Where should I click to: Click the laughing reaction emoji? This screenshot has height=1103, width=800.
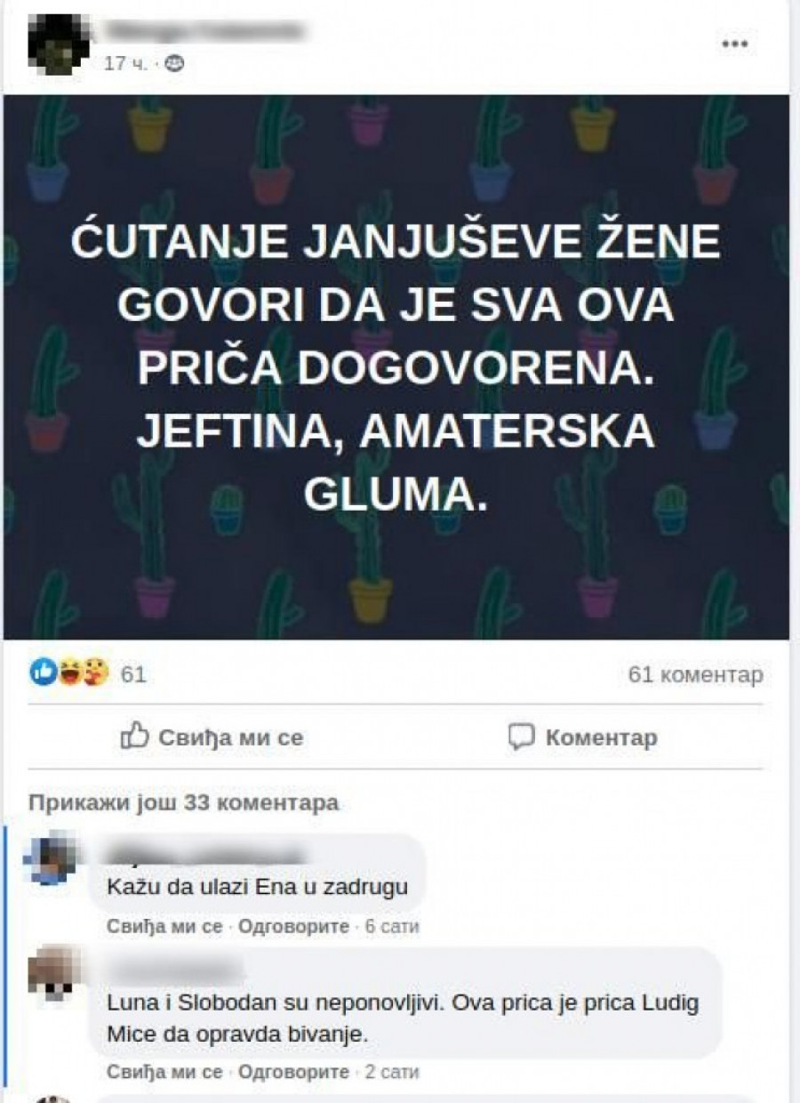[x=69, y=674]
